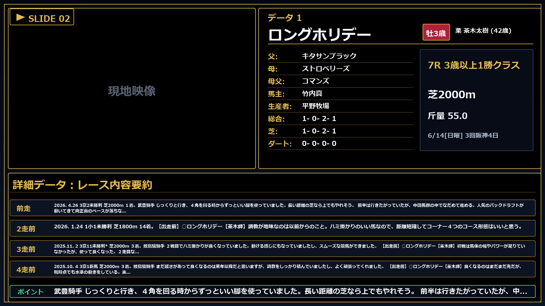Click the breeder value 平野牧場
This screenshot has width=545, height=306.
pyautogui.click(x=316, y=106)
